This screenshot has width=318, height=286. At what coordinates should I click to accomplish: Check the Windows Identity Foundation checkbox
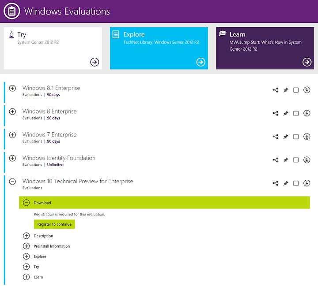[x=296, y=160]
